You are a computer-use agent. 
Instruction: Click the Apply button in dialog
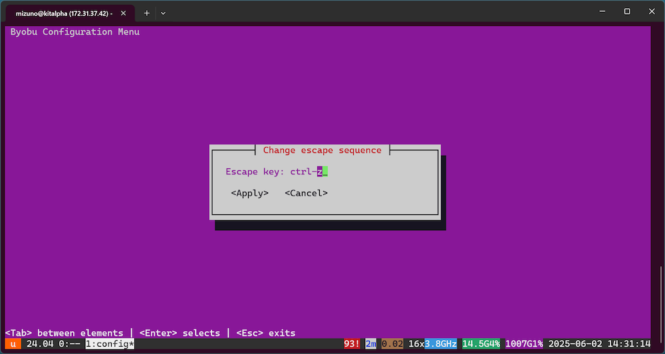250,193
